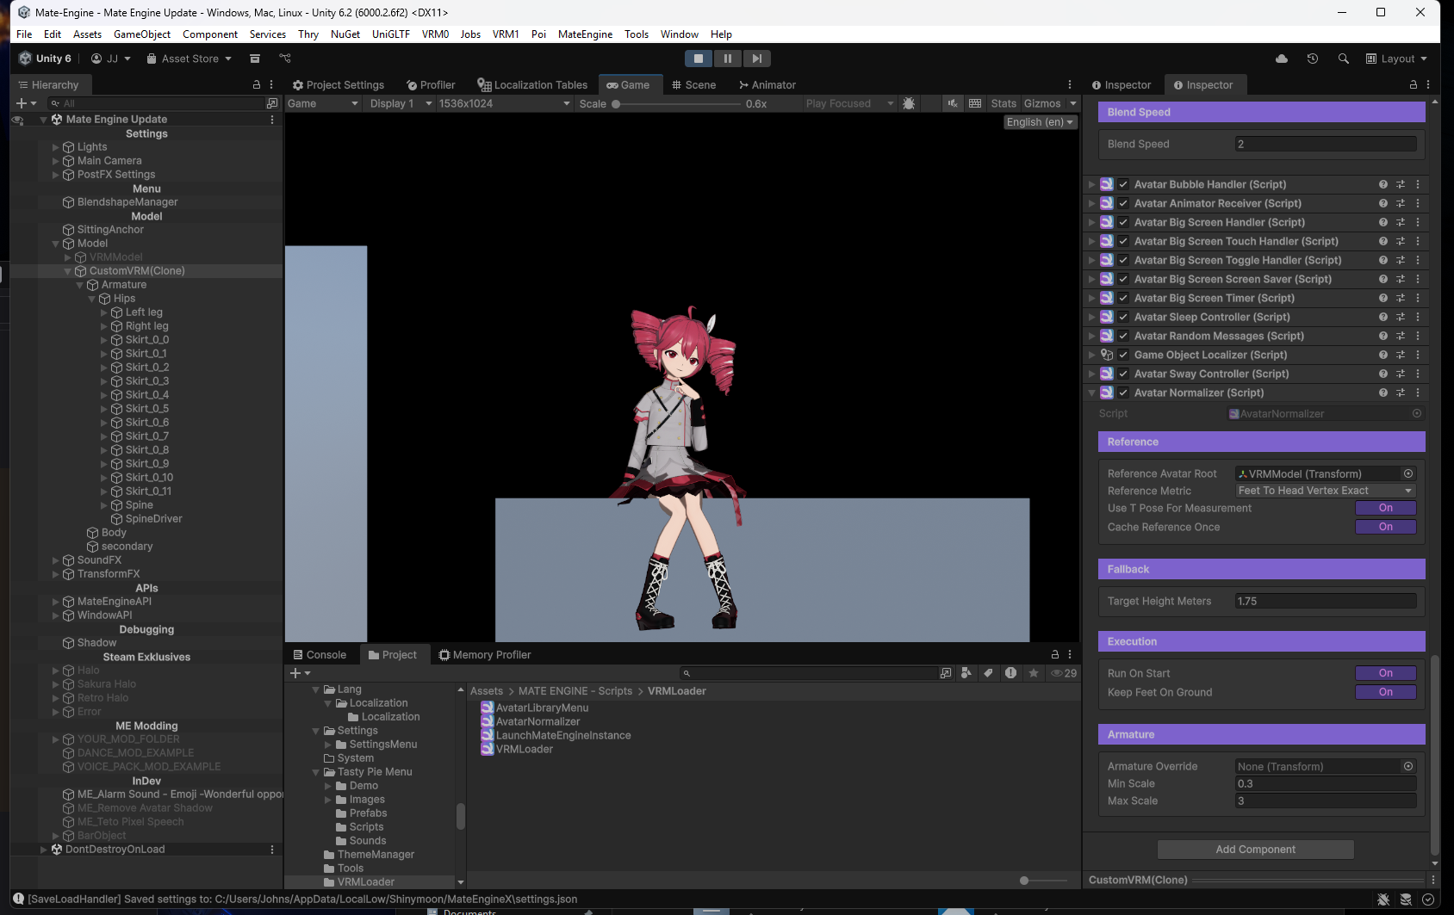This screenshot has height=915, width=1454.
Task: Toggle Keep Feet On Ground switch
Action: pos(1385,692)
